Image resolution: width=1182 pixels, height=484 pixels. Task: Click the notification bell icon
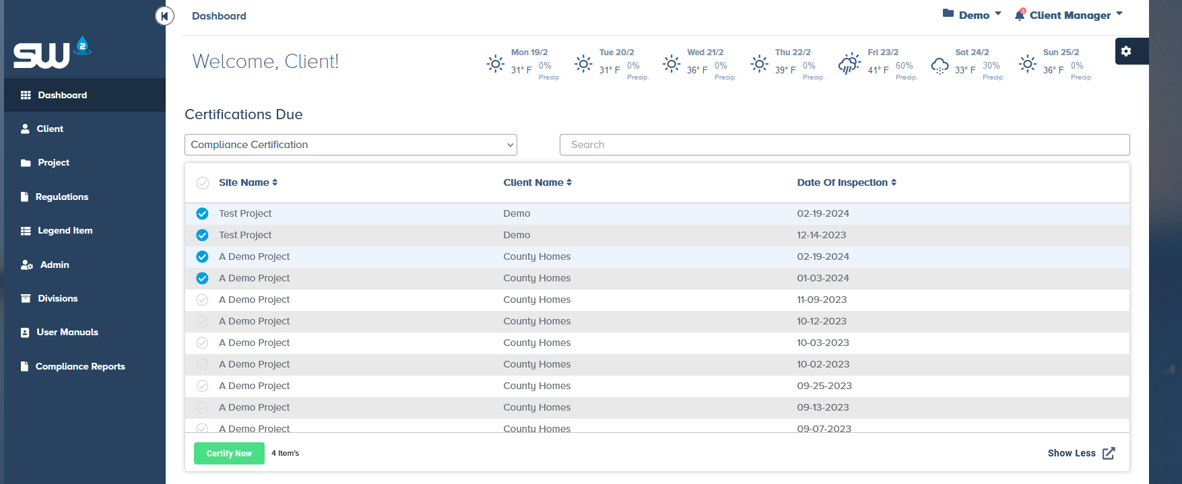tap(1020, 15)
